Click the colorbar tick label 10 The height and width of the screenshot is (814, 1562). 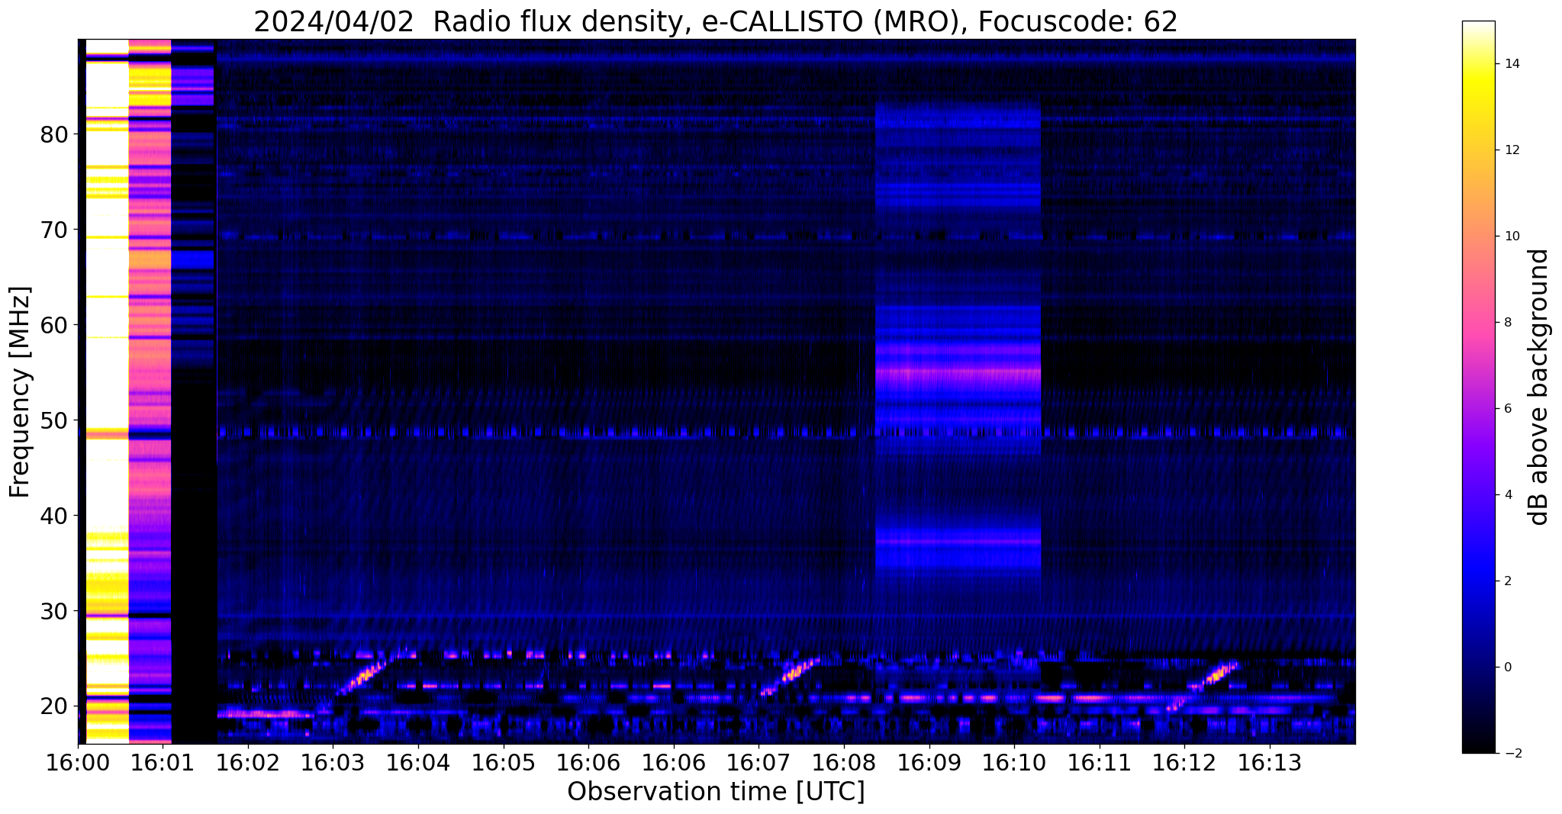click(1511, 236)
